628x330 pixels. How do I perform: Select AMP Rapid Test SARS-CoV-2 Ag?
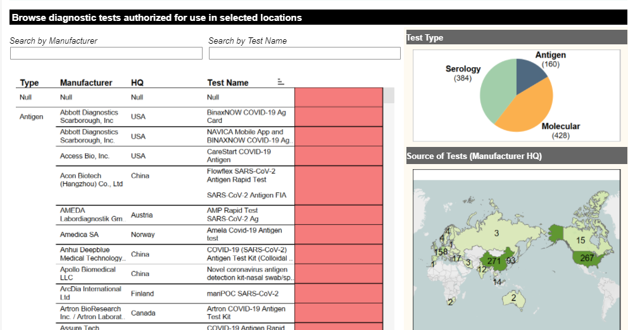(232, 215)
